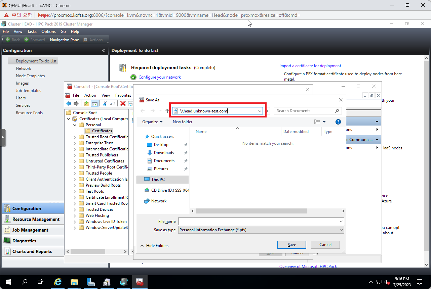Open the Save as type dropdown
Screen dimensions: 431x289
coord(341,230)
